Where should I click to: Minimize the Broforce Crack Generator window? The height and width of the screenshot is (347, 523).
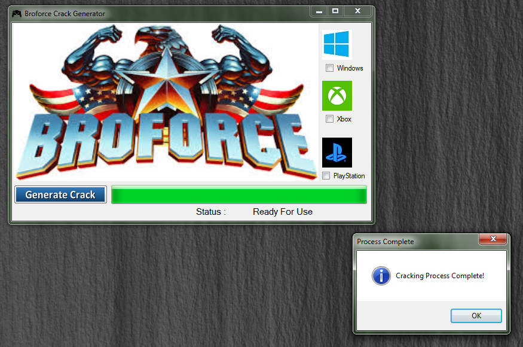click(x=319, y=11)
